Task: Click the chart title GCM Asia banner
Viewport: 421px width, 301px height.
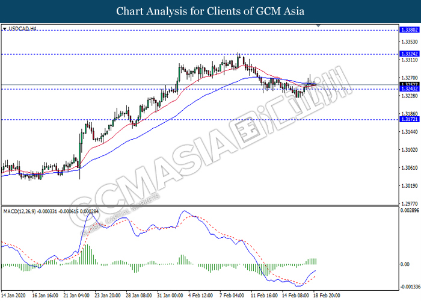Action: point(210,11)
